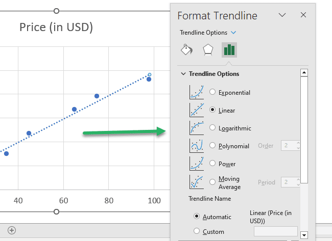Close the Format Trendline pane
Image resolution: width=332 pixels, height=241 pixels.
303,15
